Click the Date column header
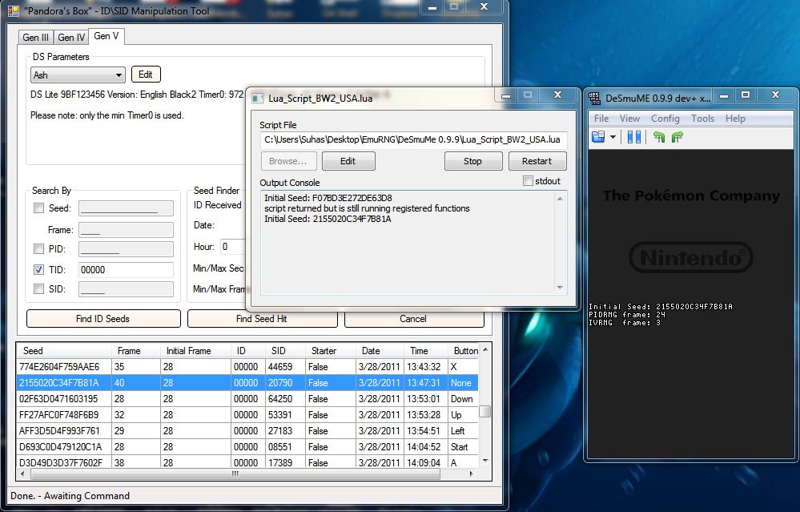 (x=379, y=351)
